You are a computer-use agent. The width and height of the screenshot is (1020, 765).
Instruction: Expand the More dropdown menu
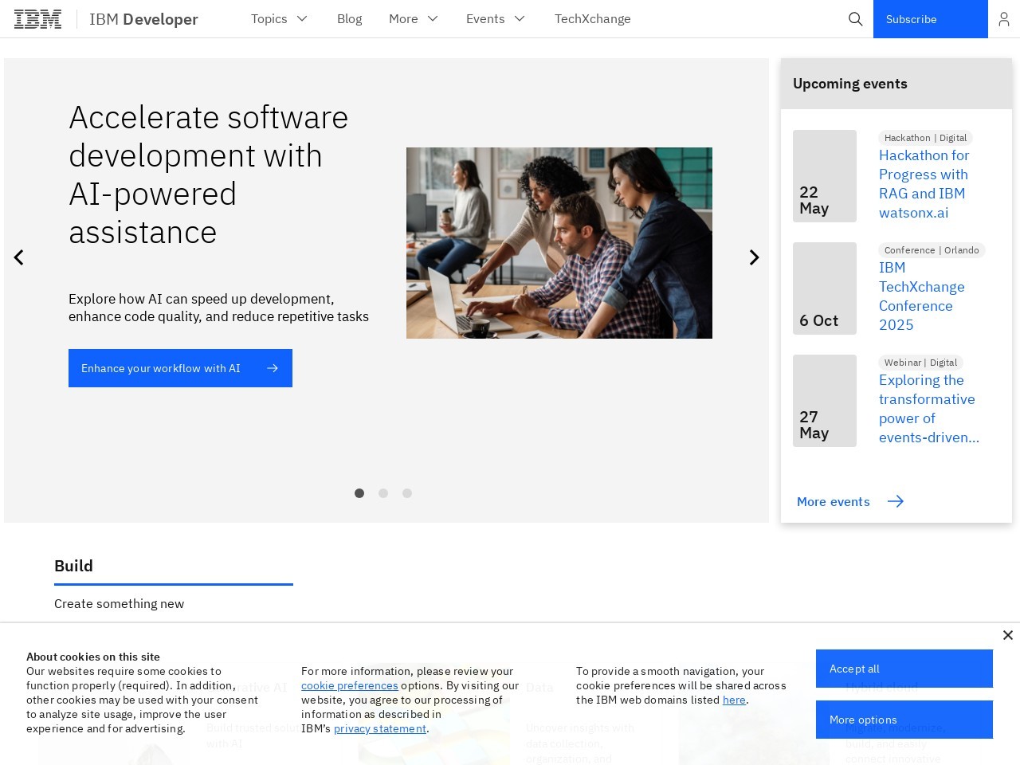(x=413, y=19)
